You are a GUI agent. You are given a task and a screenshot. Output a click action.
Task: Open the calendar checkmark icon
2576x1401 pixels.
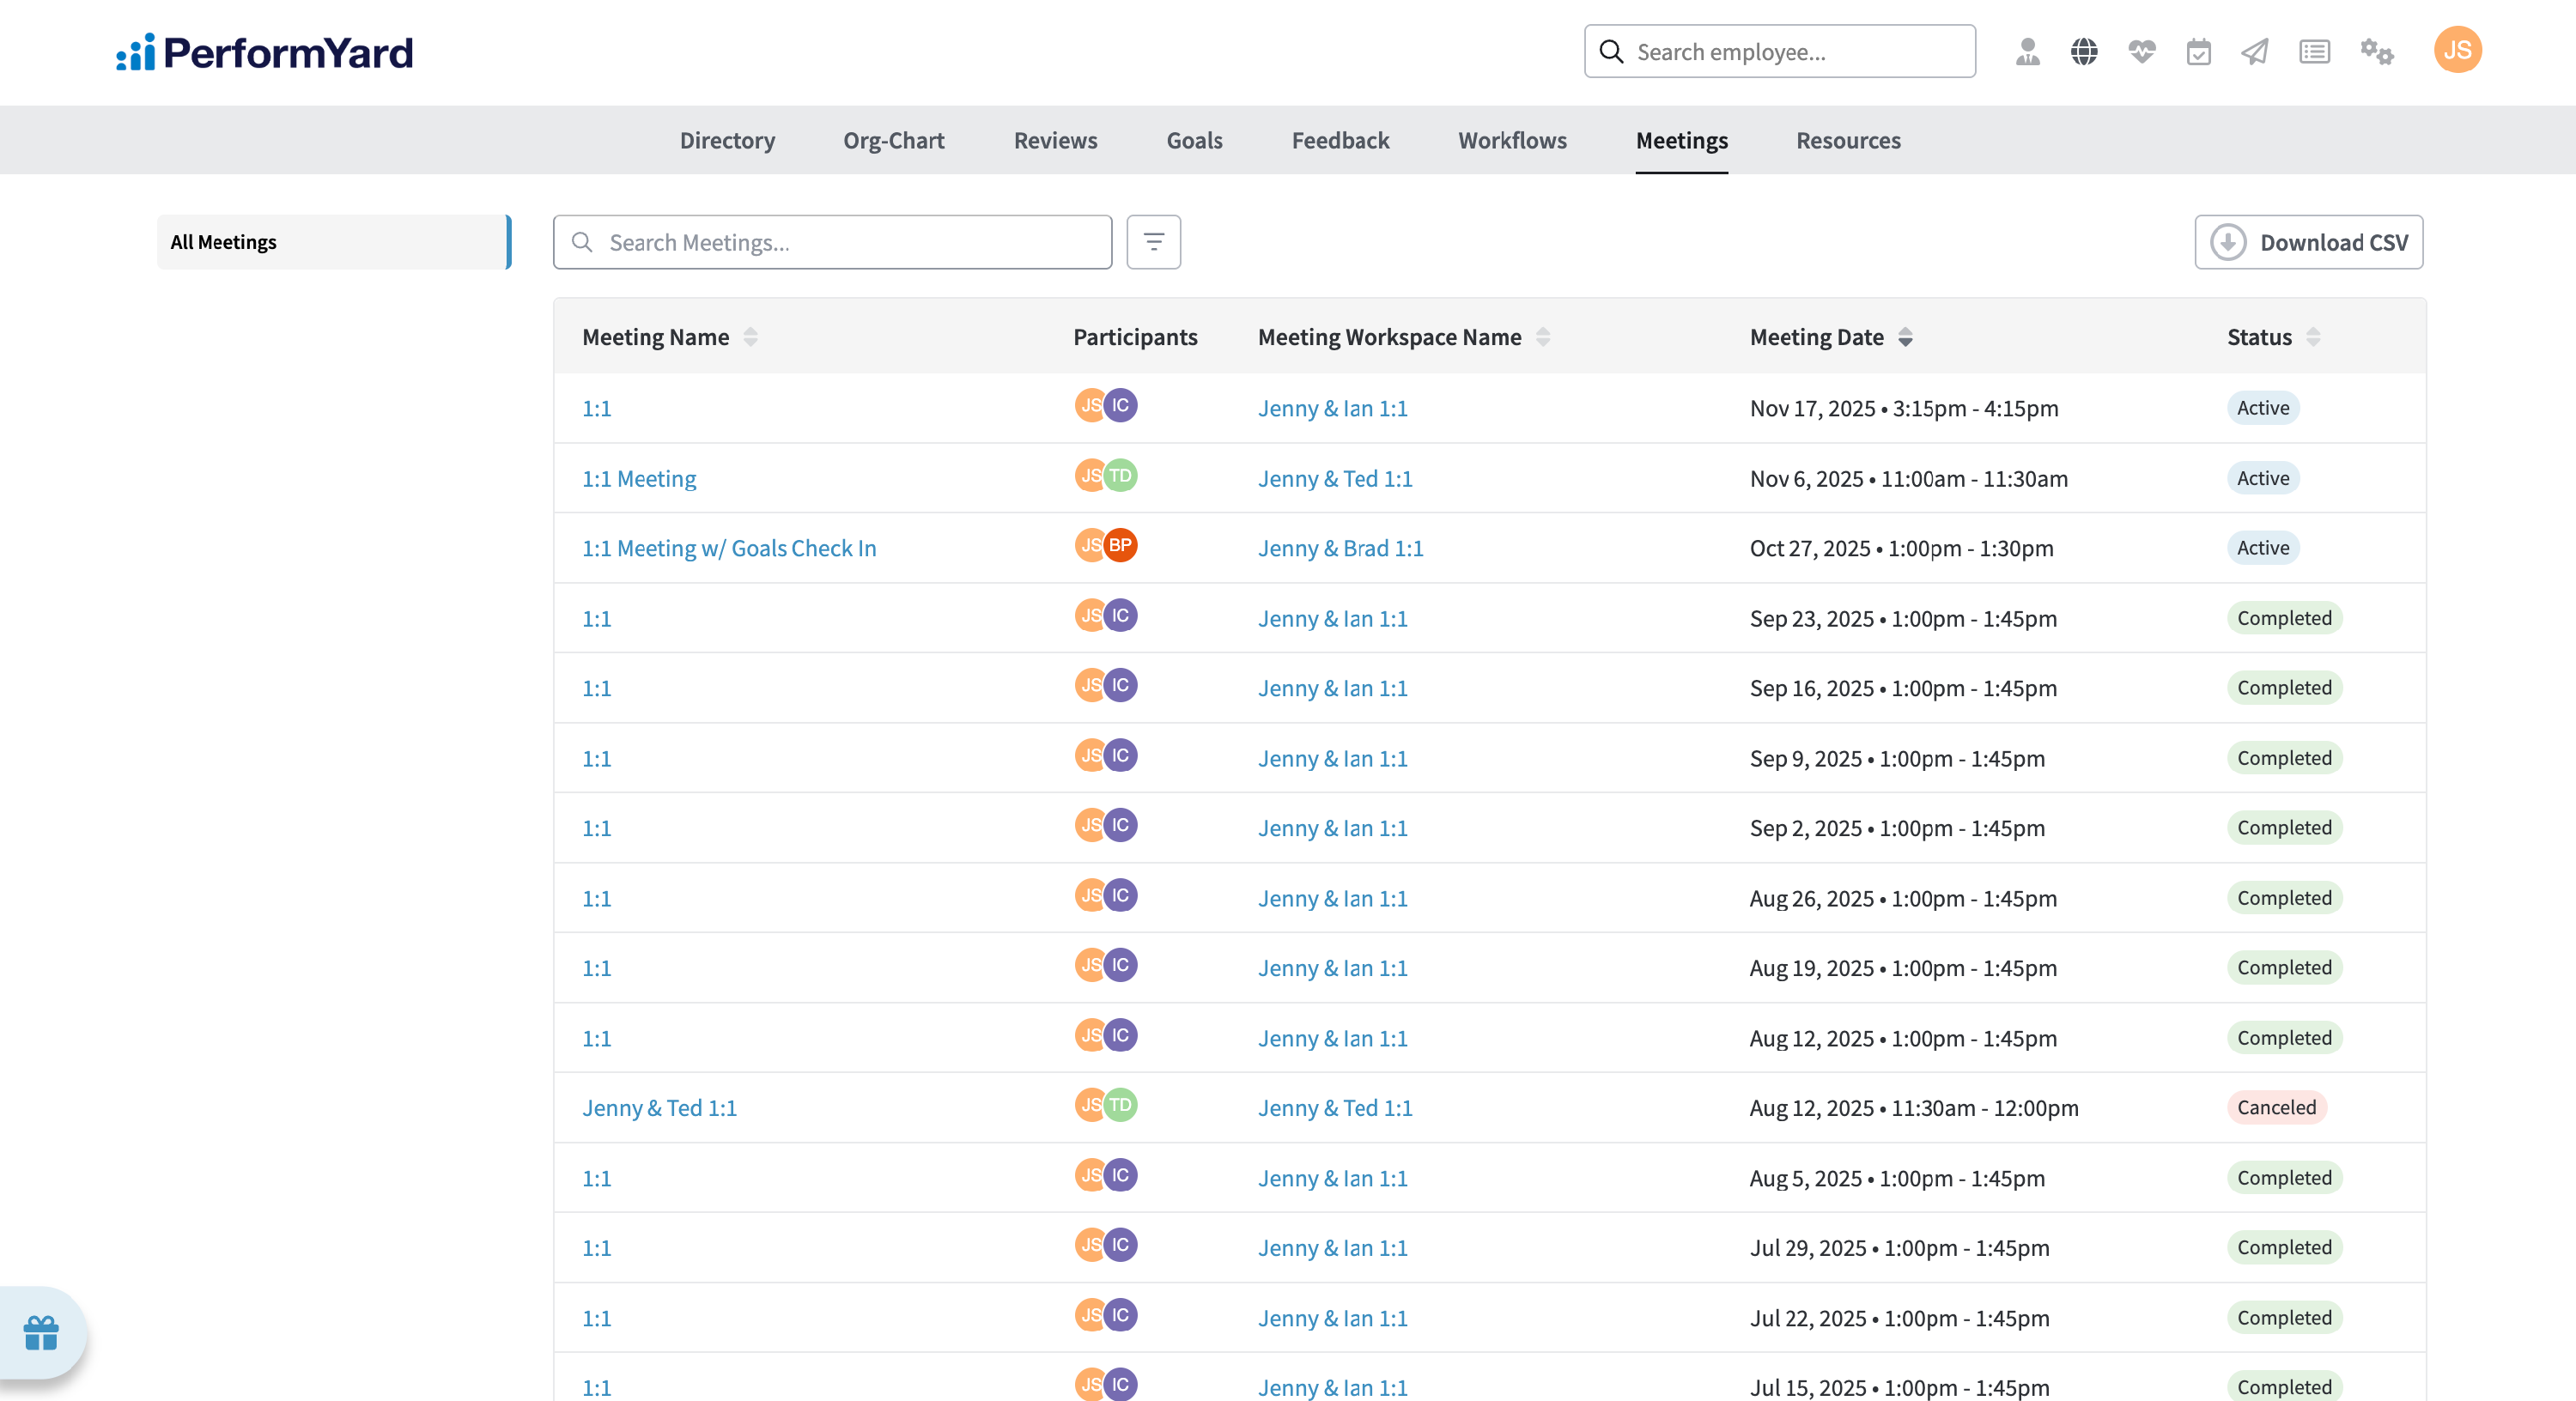pos(2198,51)
